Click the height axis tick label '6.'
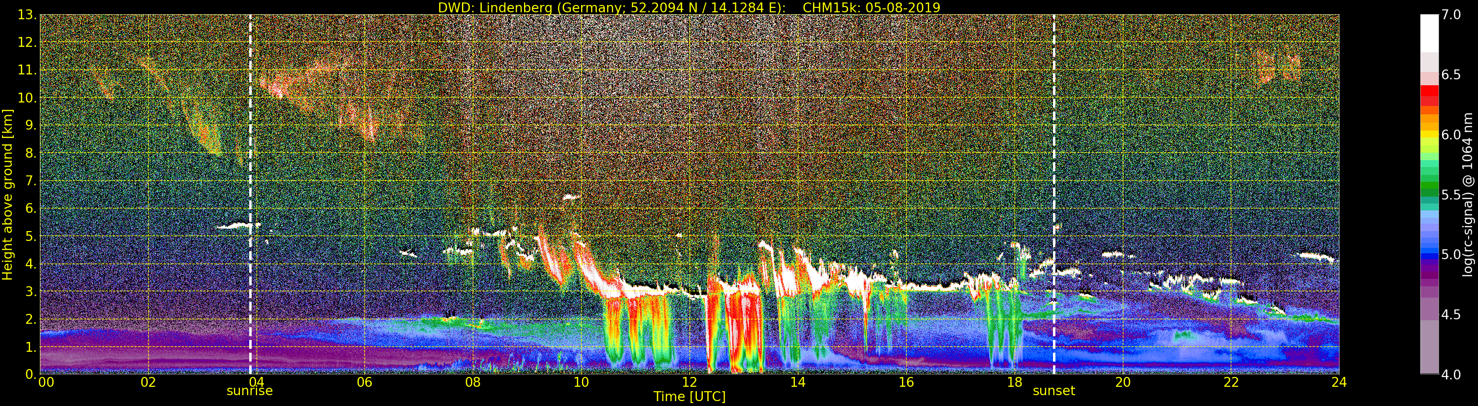Image resolution: width=1478 pixels, height=406 pixels. click(31, 208)
